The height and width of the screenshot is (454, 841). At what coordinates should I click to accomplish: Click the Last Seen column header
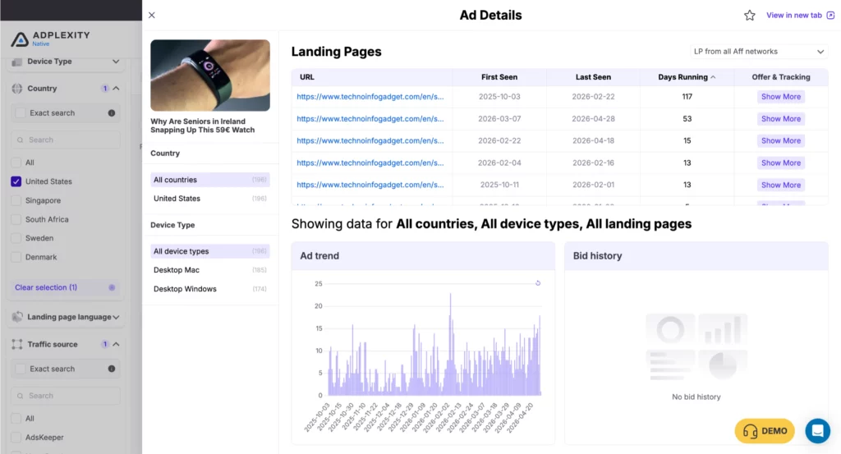point(593,77)
